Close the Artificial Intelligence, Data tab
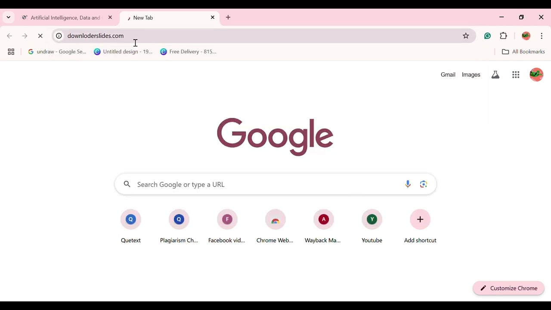The width and height of the screenshot is (551, 310). (x=110, y=18)
